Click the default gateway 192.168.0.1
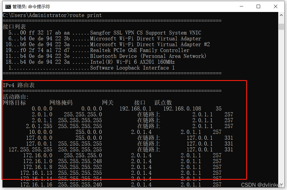The image size is (287, 190). [x=135, y=108]
